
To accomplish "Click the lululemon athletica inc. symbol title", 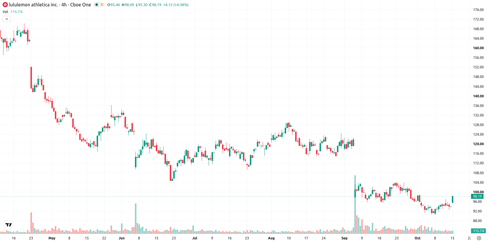I will pos(33,5).
